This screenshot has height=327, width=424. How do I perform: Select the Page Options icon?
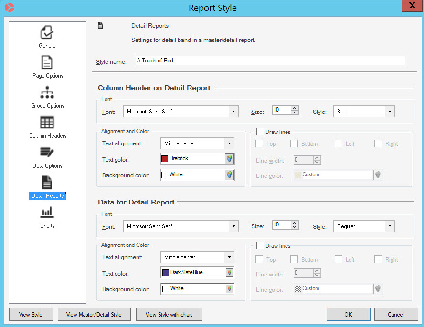coord(47,67)
